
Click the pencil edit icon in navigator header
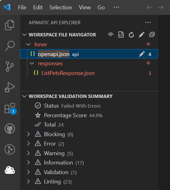pyautogui.click(x=141, y=35)
